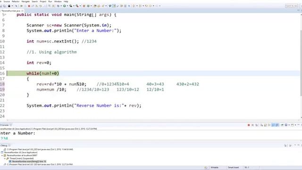This screenshot has width=302, height=170.
Task: Open the Source menu
Action: 7,1
